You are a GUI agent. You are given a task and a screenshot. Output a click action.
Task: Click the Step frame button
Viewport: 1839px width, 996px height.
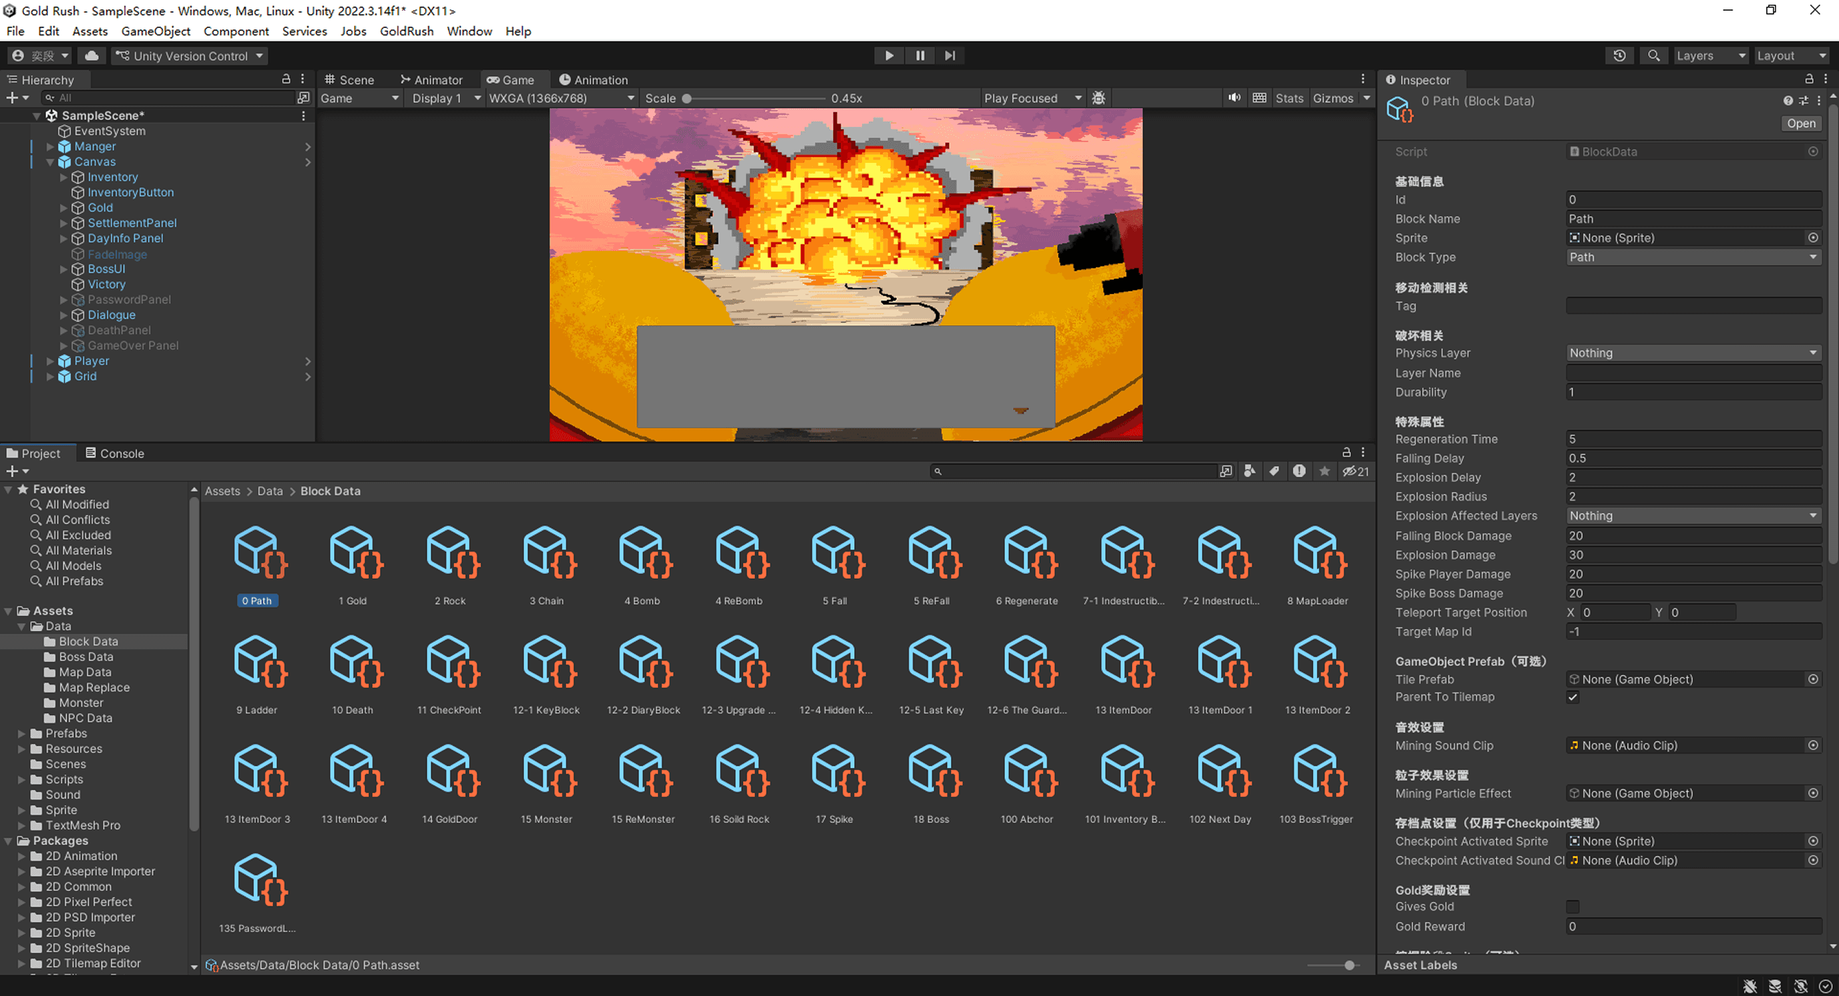coord(950,55)
